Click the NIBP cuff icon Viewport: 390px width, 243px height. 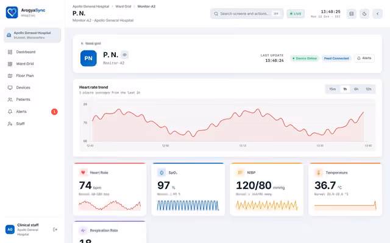240,173
